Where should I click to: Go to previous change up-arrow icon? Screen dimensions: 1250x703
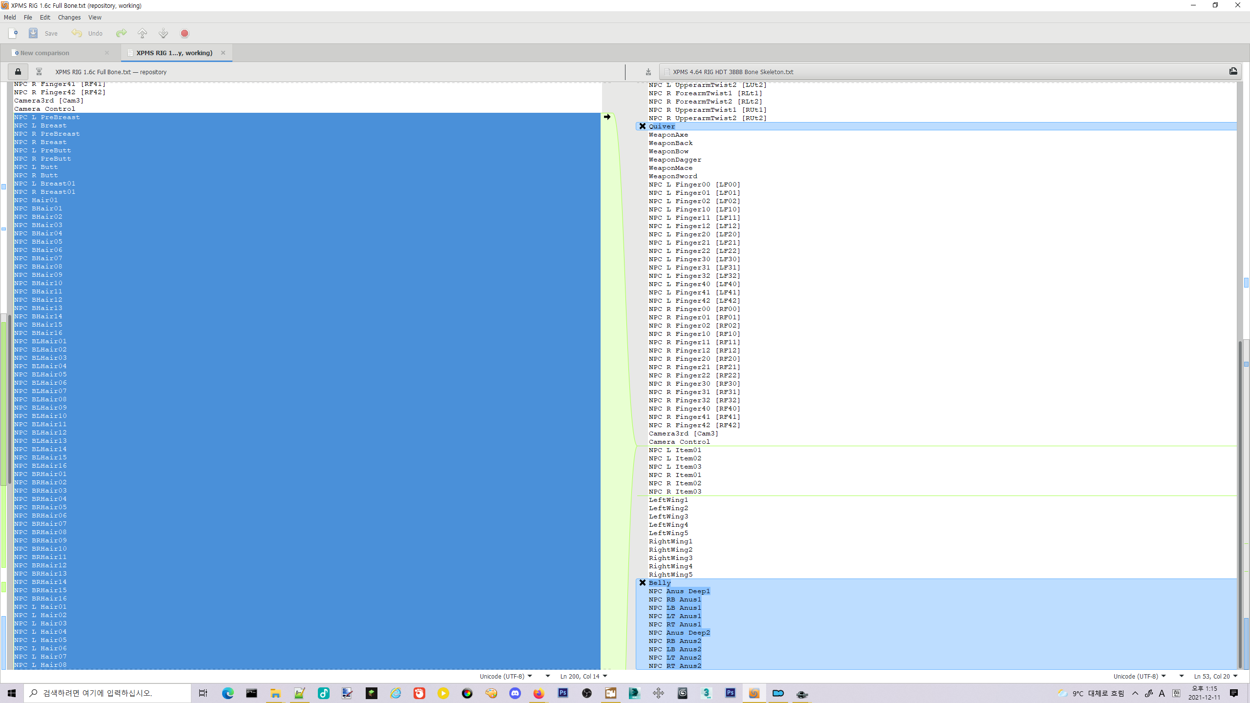coord(143,33)
